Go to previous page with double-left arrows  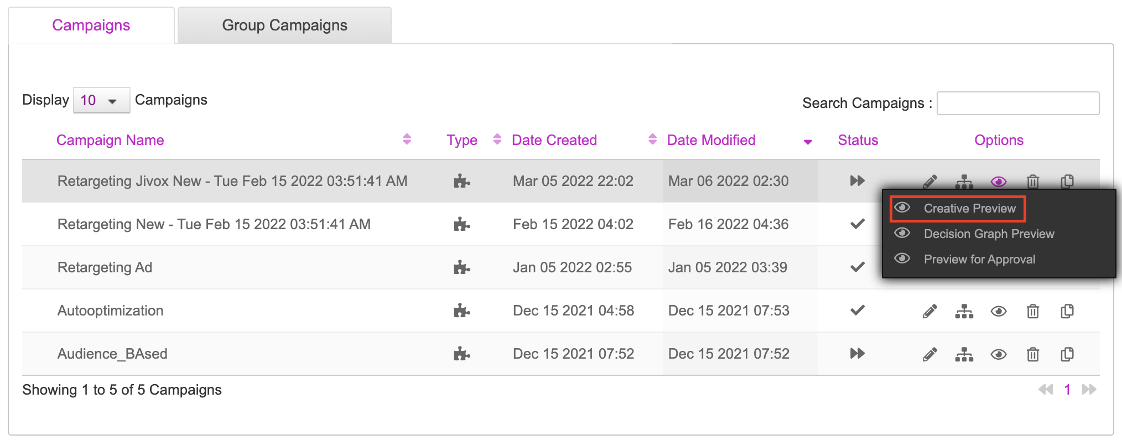[x=1046, y=390]
